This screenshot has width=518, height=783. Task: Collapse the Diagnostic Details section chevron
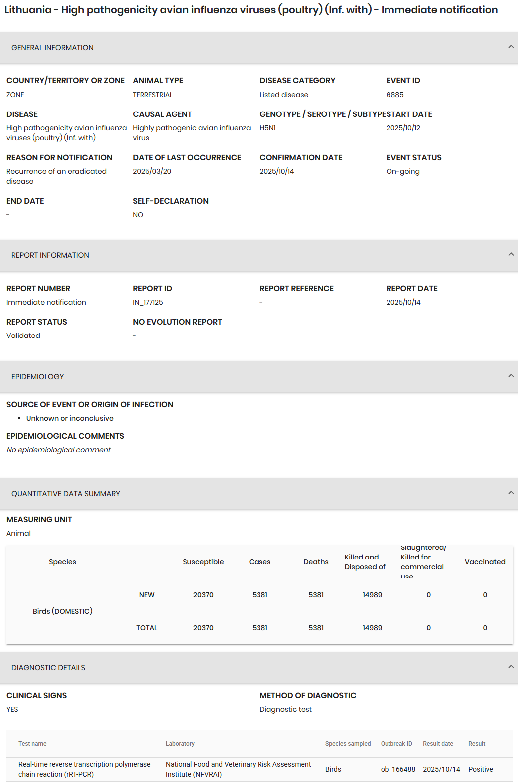(511, 667)
